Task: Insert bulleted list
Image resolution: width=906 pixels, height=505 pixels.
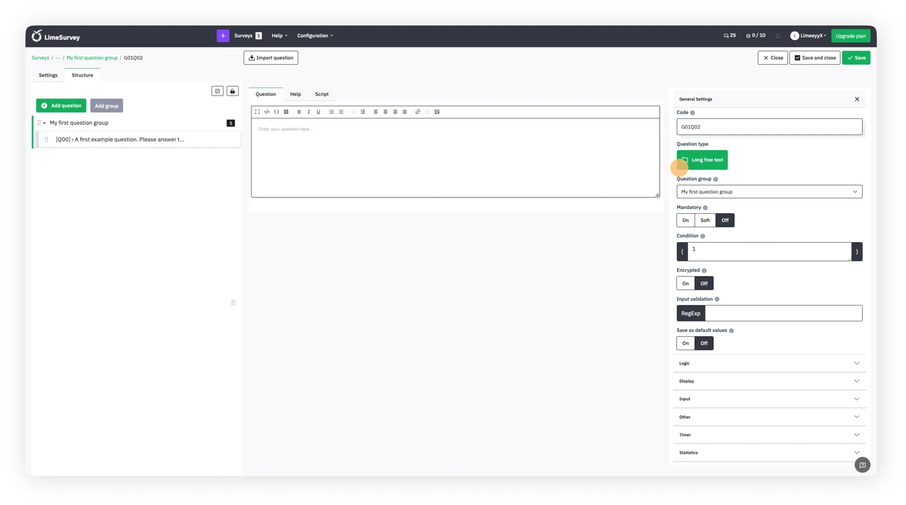Action: coord(341,112)
